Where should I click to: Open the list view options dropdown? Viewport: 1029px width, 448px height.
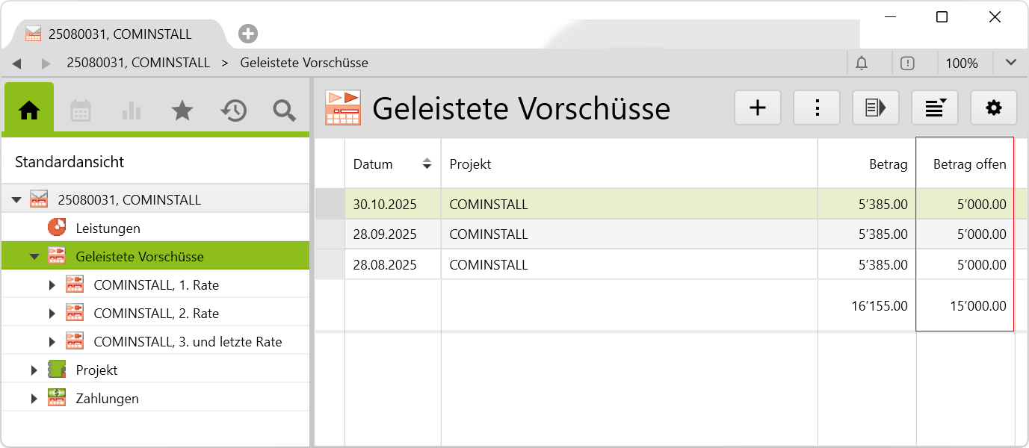pyautogui.click(x=934, y=108)
